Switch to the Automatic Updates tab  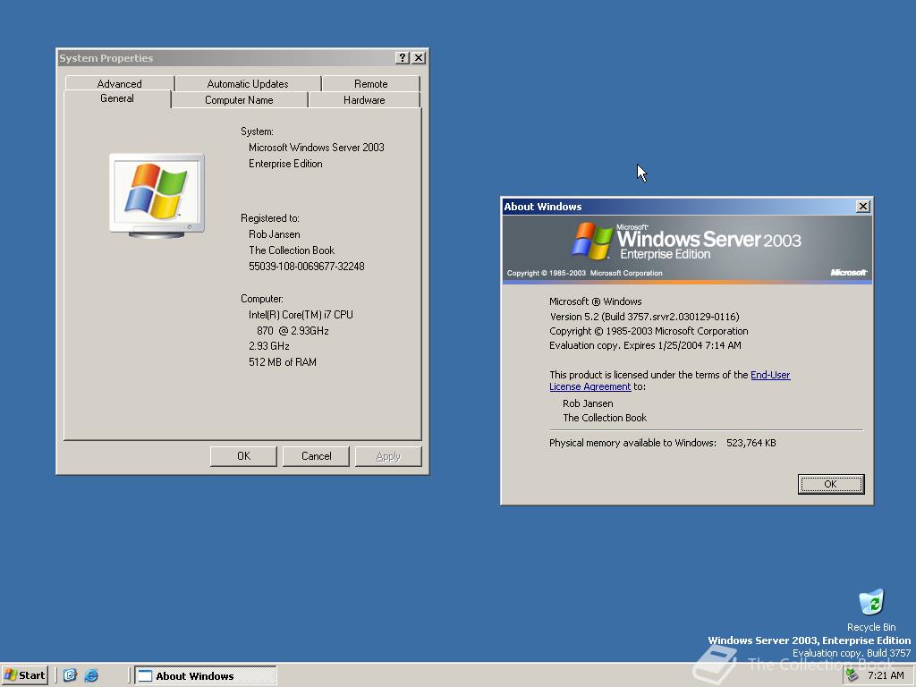coord(248,83)
